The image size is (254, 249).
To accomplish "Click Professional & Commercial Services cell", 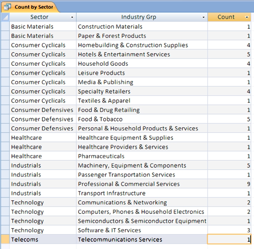I will point(142,184).
